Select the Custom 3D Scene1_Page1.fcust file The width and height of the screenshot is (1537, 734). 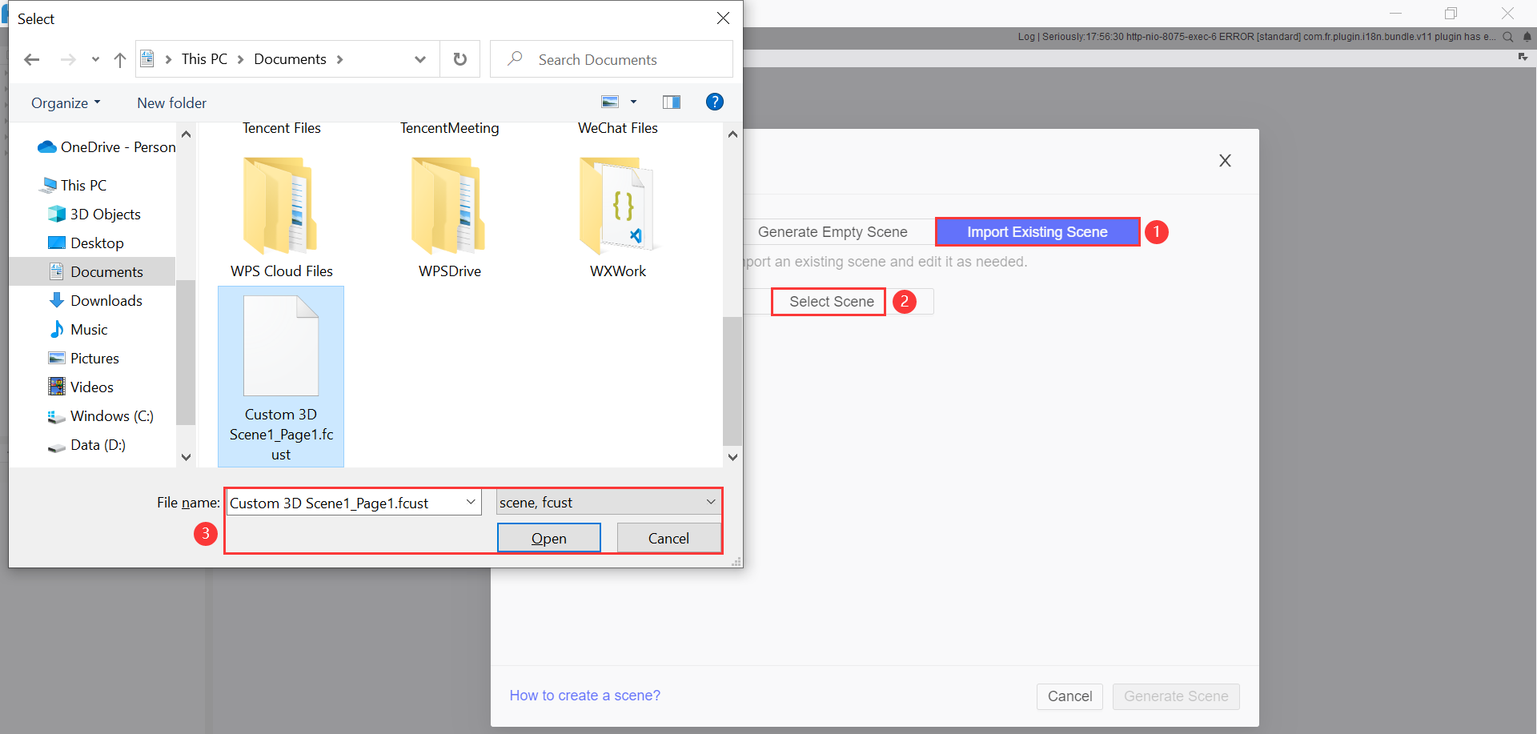coord(281,376)
